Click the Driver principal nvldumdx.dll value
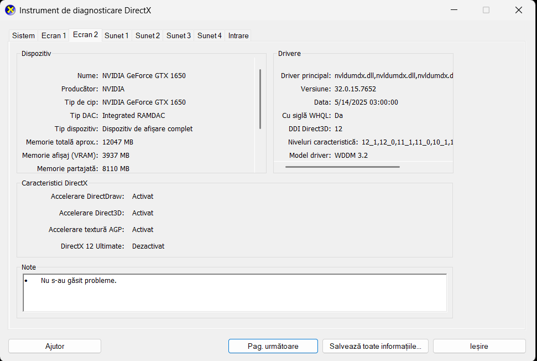This screenshot has width=537, height=361. 394,76
